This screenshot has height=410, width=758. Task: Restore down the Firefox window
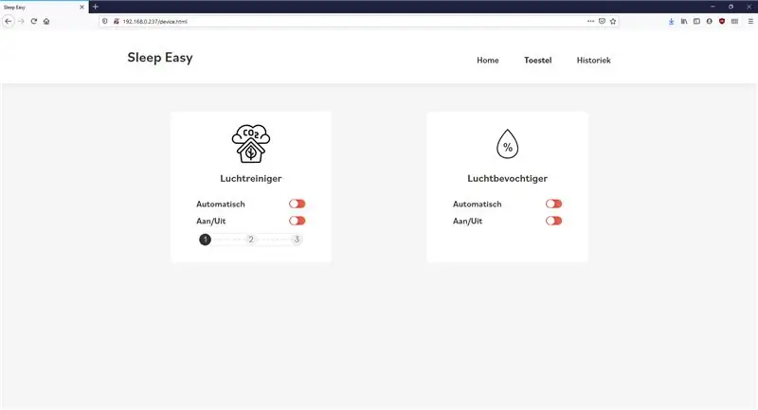(x=731, y=7)
